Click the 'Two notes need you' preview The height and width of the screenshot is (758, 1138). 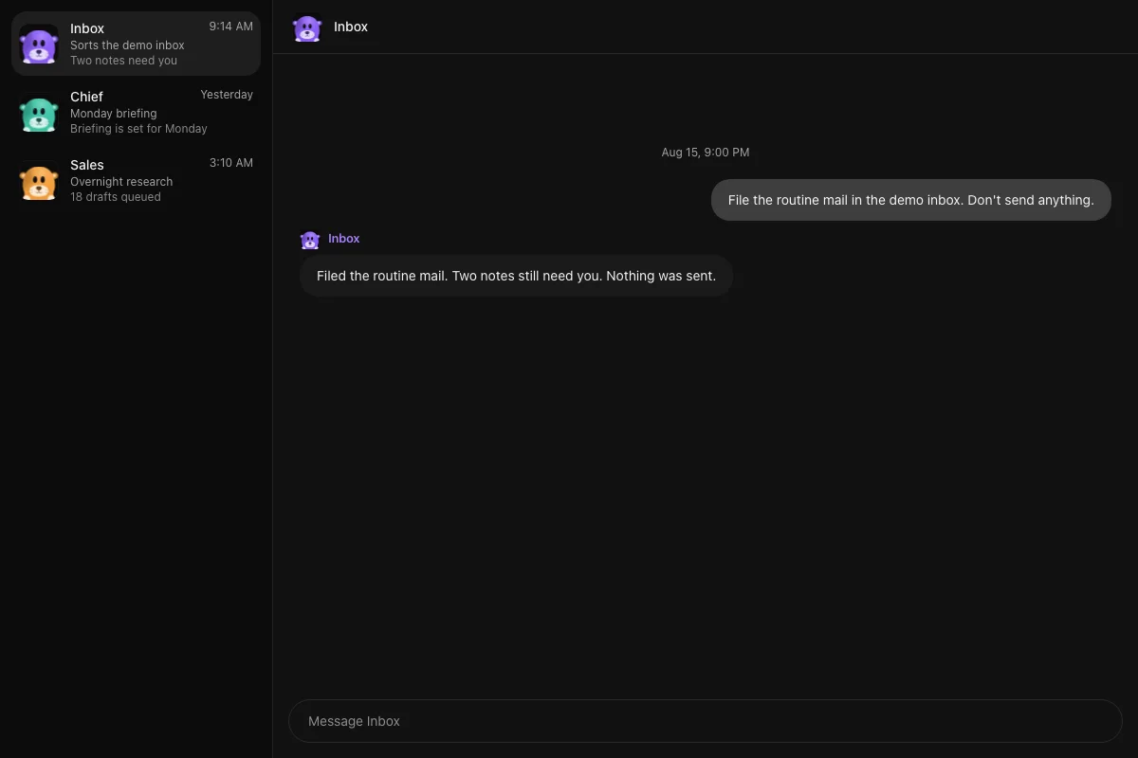coord(123,61)
